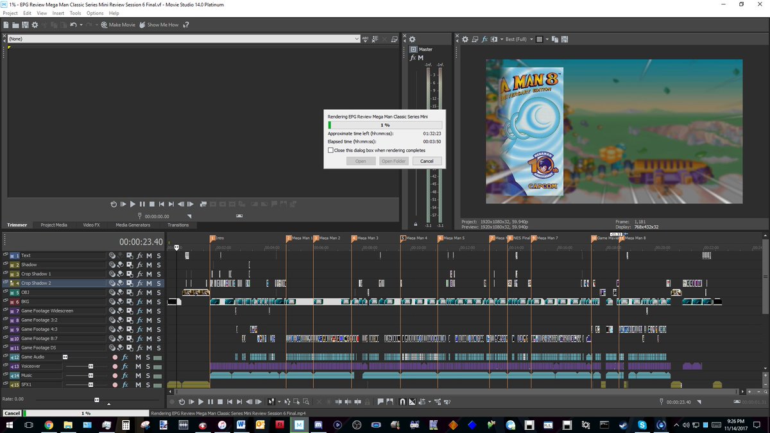
Task: Open the Project menu
Action: coord(10,13)
